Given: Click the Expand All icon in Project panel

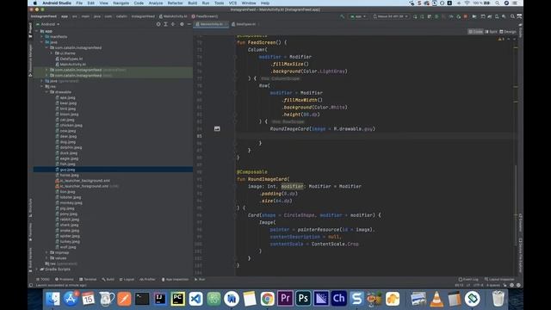Looking at the screenshot, I should click(165, 24).
